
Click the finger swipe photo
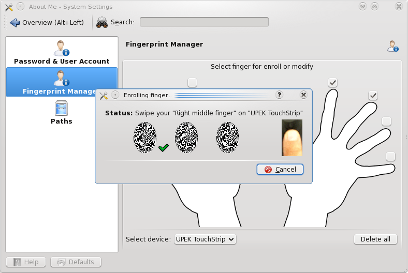pos(292,138)
